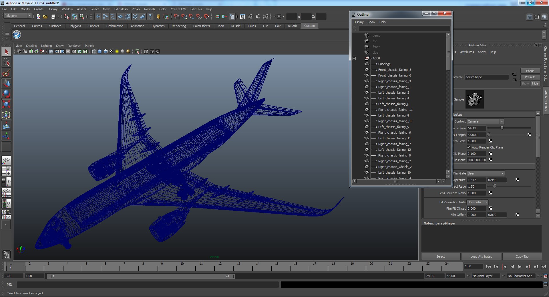The width and height of the screenshot is (549, 297).
Task: Click the Focus button in Attribute Editor
Action: click(530, 71)
